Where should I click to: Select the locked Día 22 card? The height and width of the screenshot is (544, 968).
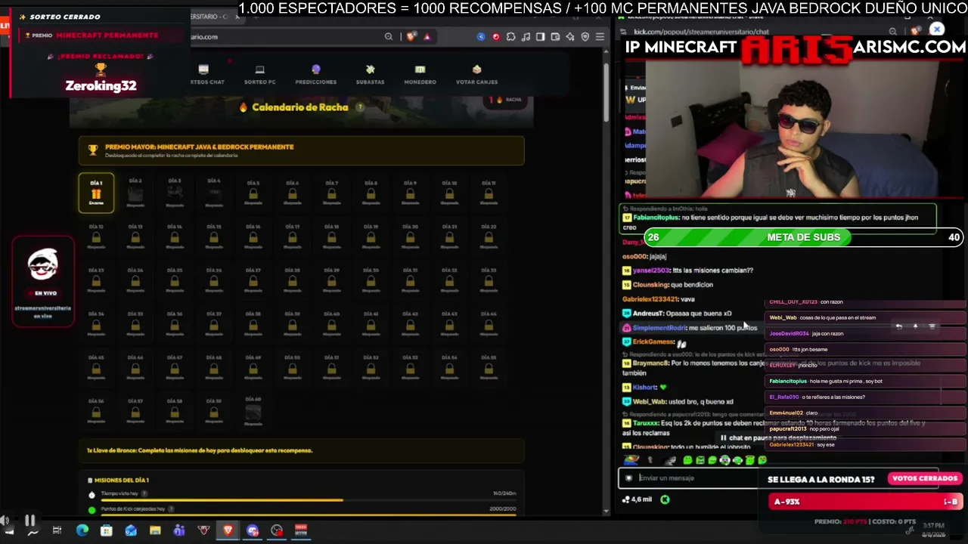coord(489,236)
